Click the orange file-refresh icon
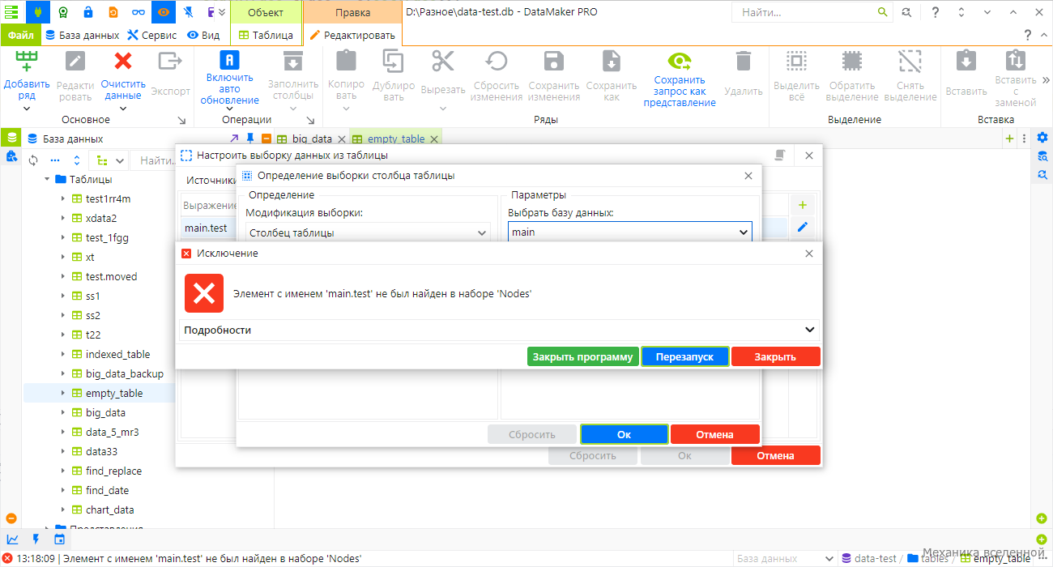Screen dimensions: 1053x567 tap(113, 12)
